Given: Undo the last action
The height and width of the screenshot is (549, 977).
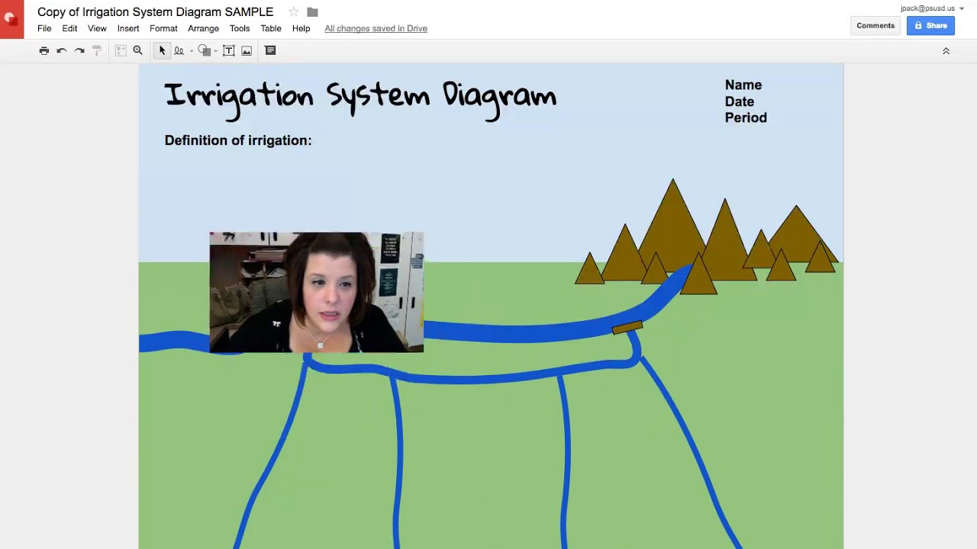Looking at the screenshot, I should coord(62,50).
